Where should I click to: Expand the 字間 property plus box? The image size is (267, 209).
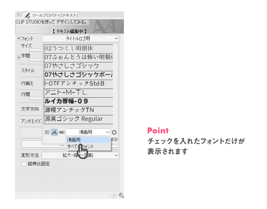(x=19, y=57)
